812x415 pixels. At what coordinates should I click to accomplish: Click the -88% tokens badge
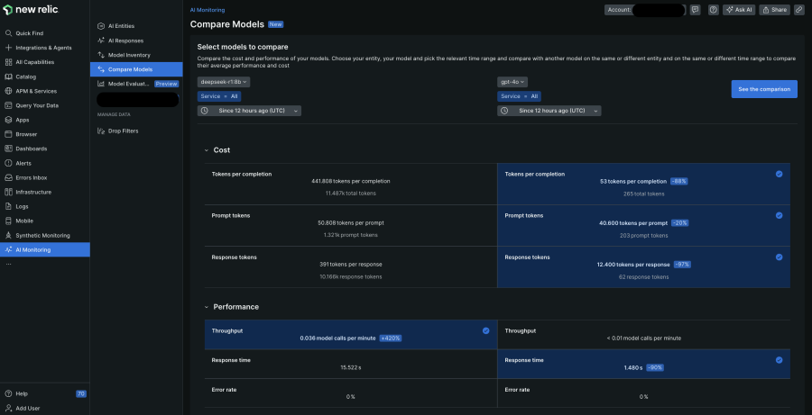pyautogui.click(x=678, y=182)
